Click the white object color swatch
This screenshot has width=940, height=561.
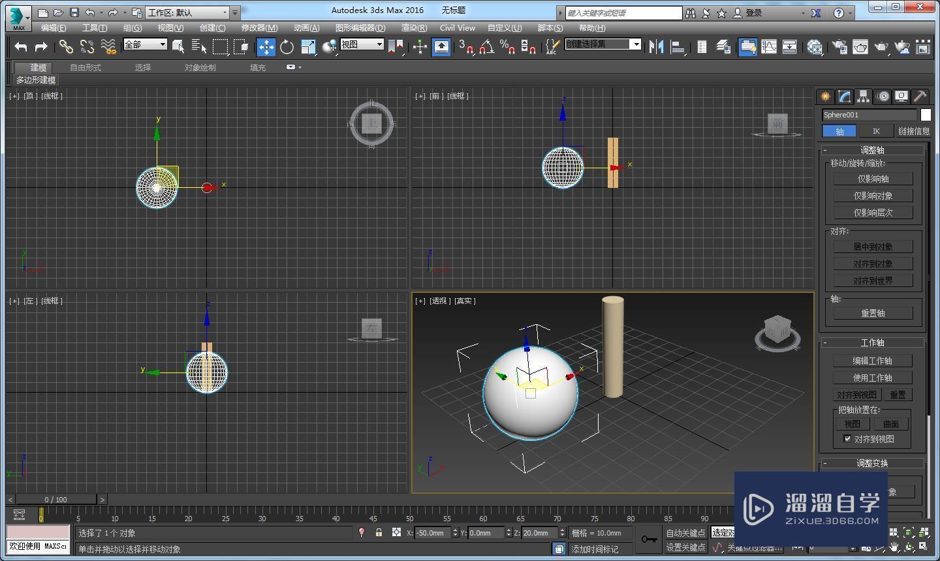coord(926,115)
